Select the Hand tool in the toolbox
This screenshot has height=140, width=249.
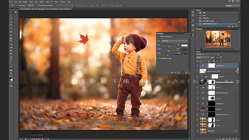pos(11,70)
